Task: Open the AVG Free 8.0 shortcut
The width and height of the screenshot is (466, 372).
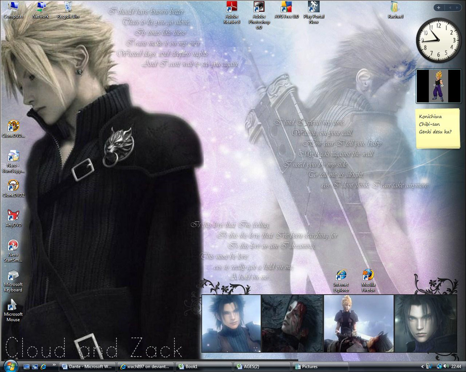Action: [287, 10]
